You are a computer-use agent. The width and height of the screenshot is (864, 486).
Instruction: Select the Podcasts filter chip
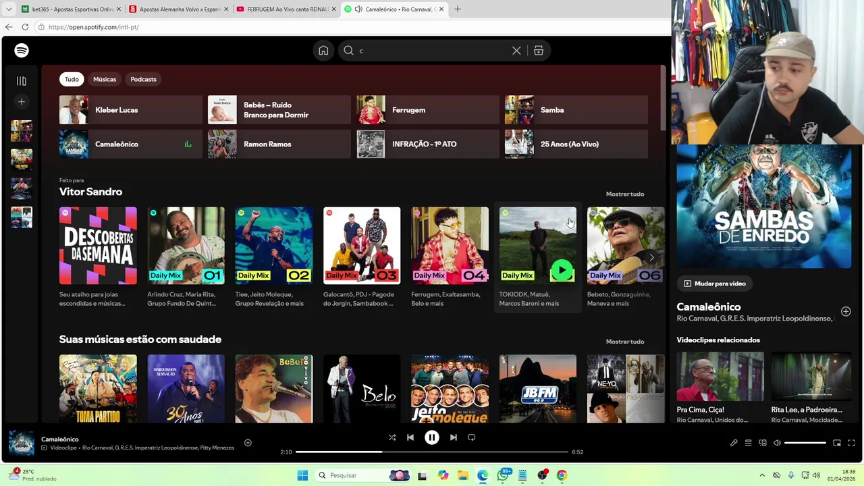coord(143,79)
